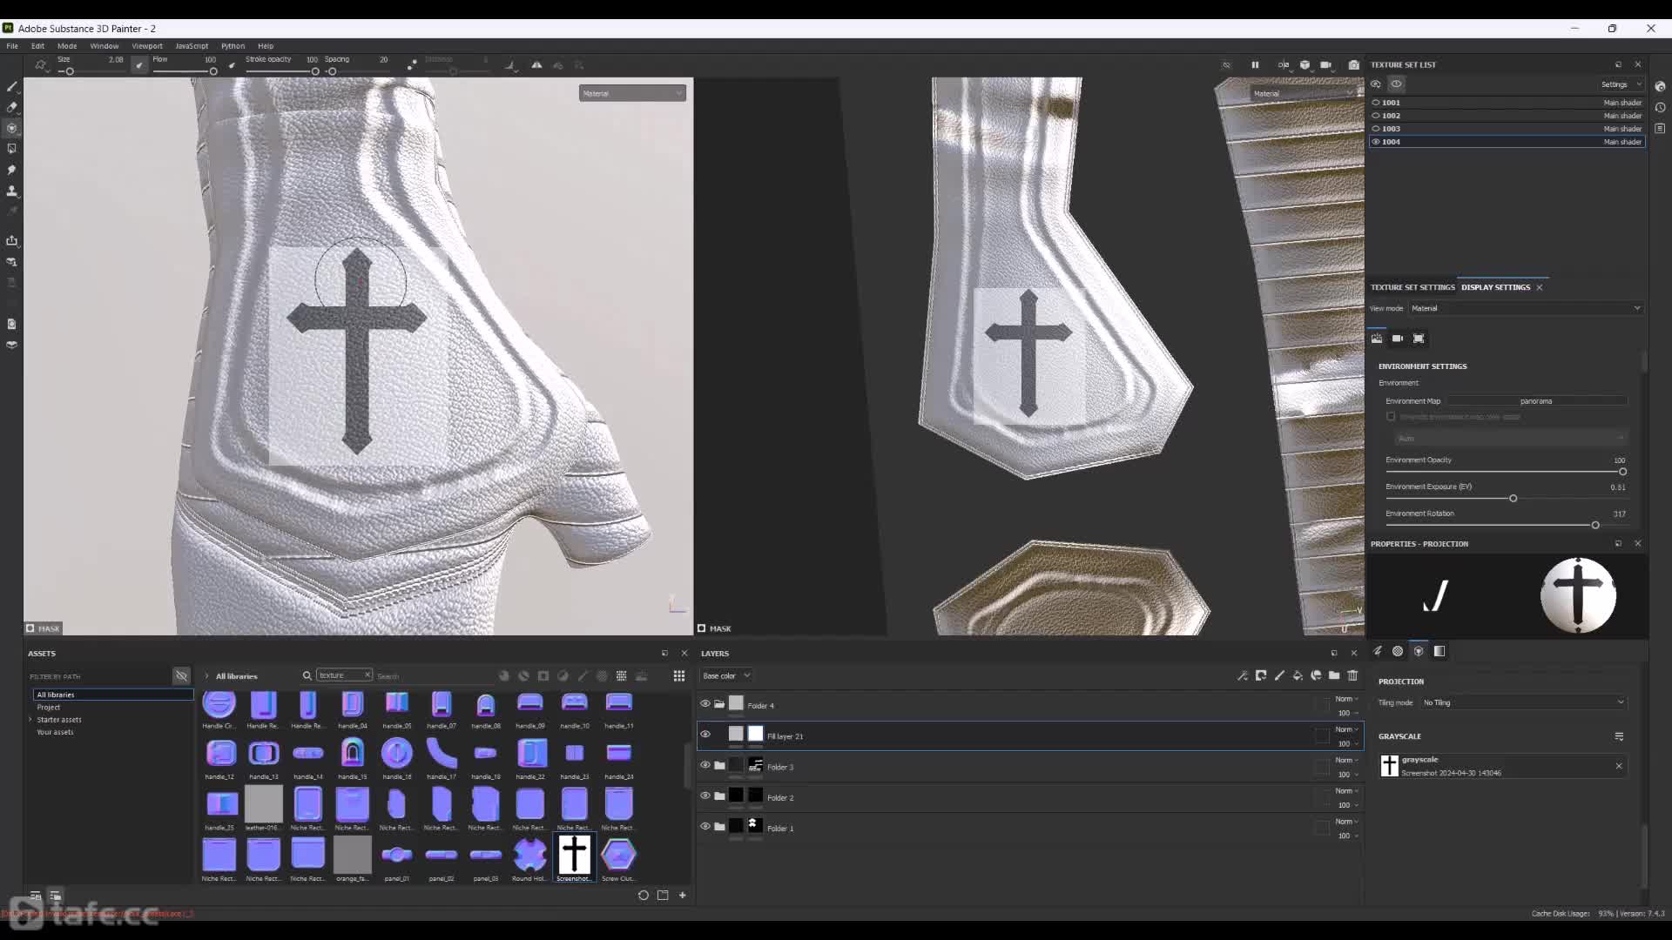Open the Base color channel dropdown
Screen dimensions: 1672x940
[726, 675]
